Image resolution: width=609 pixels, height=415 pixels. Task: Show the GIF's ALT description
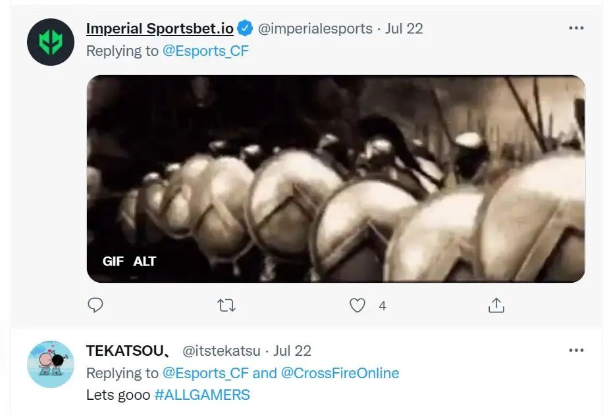pyautogui.click(x=144, y=261)
